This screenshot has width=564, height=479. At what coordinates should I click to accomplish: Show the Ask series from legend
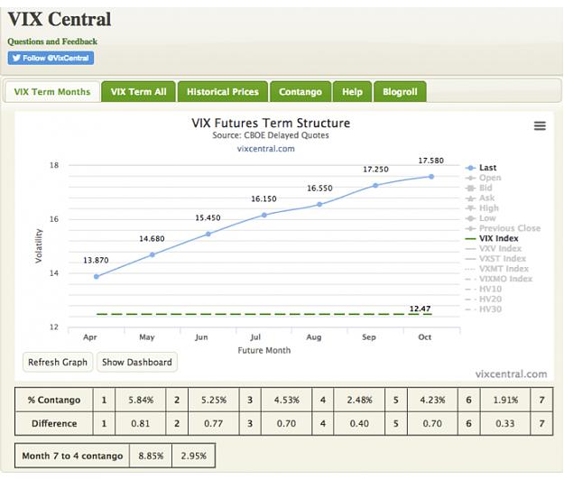pos(480,198)
